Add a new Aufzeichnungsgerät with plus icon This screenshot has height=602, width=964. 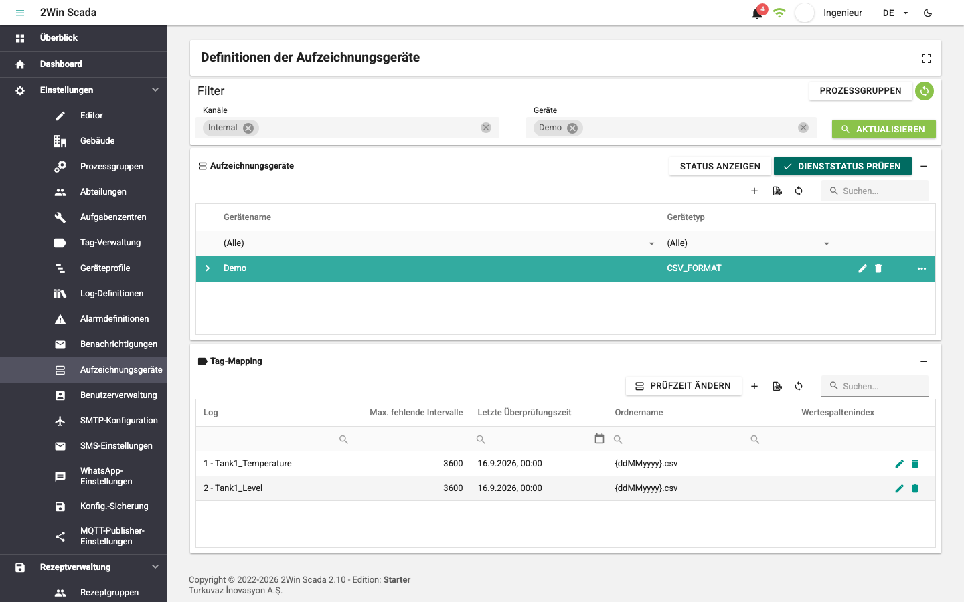point(754,191)
